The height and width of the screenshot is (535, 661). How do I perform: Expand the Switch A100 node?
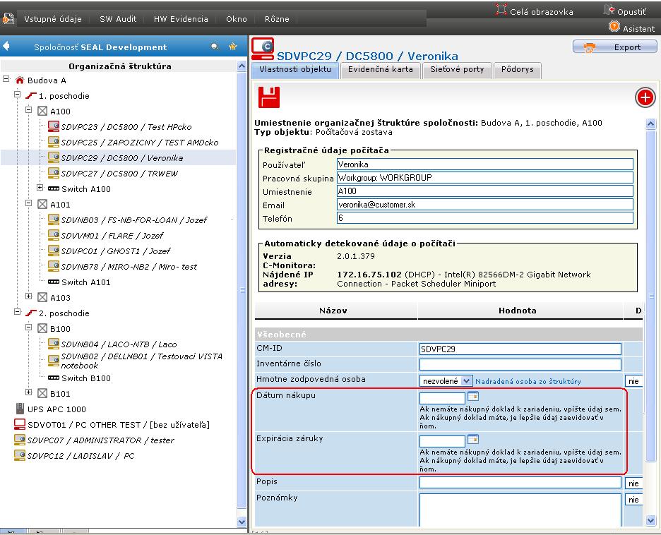[x=40, y=188]
